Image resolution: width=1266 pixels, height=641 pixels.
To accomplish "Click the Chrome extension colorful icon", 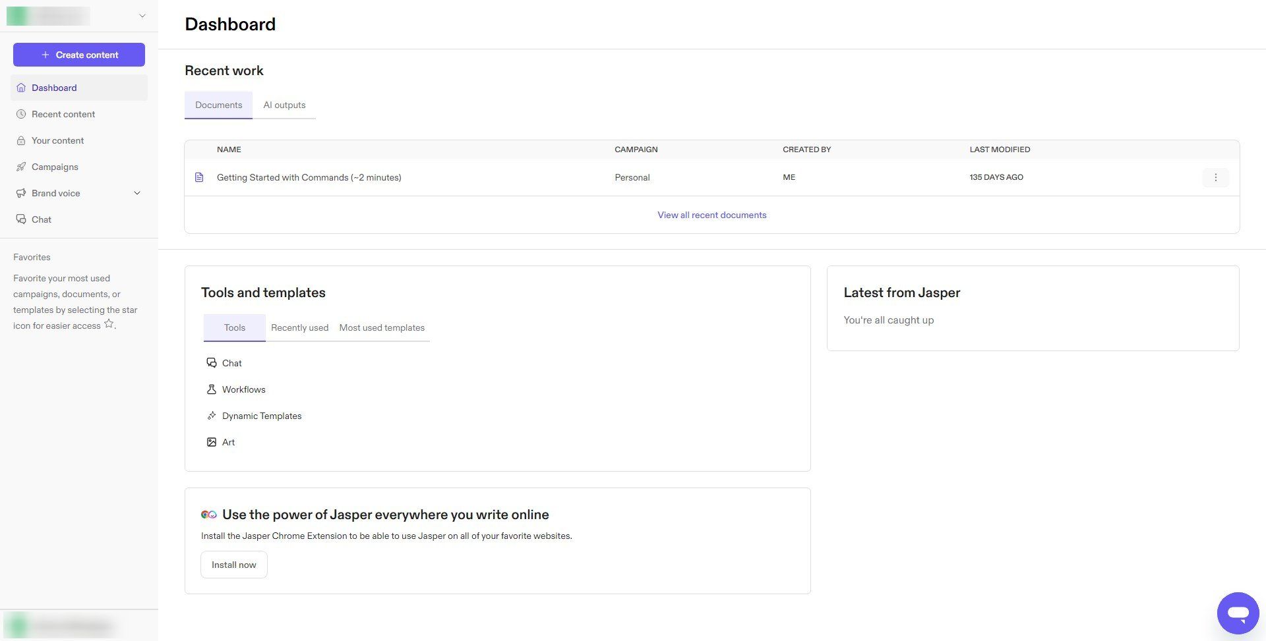I will point(209,515).
